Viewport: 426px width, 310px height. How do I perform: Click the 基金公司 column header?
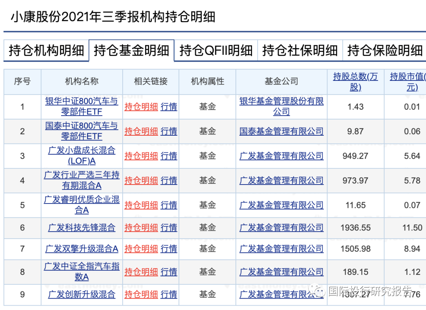point(282,81)
